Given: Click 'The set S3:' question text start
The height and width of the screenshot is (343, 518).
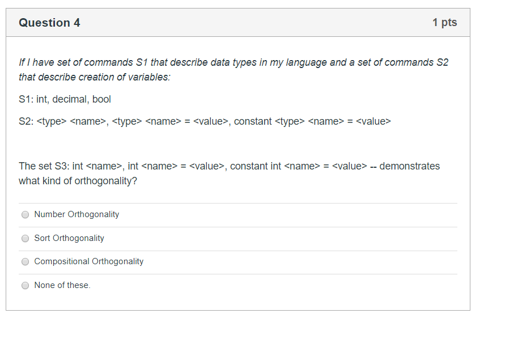Looking at the screenshot, I should (44, 166).
